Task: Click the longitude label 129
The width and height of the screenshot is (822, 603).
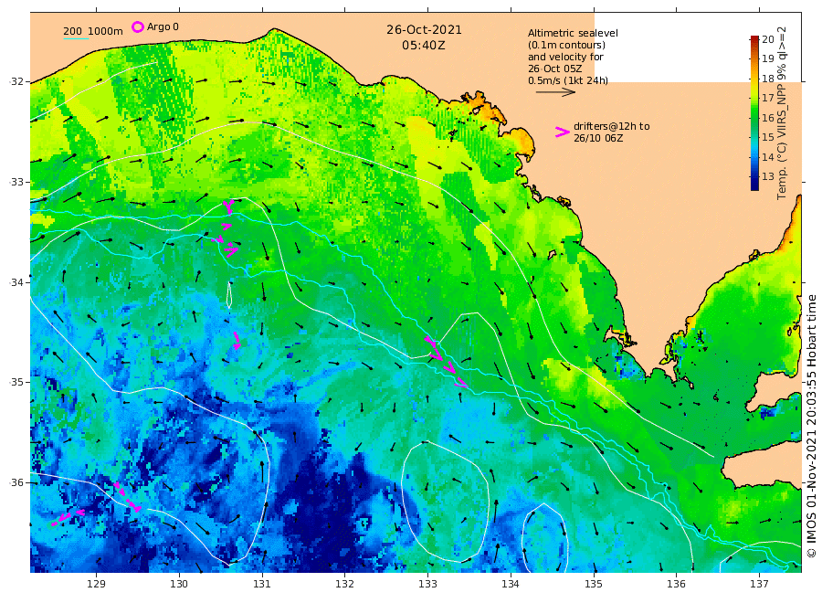Action: (97, 584)
